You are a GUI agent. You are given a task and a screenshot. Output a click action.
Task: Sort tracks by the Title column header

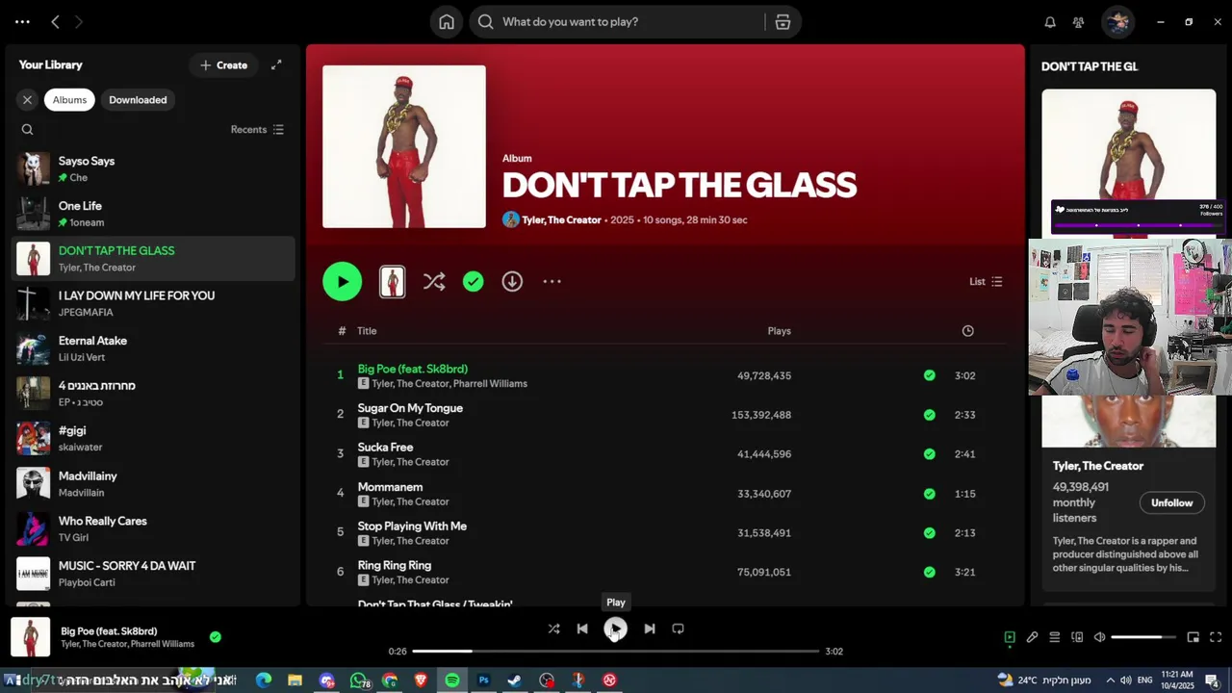(367, 331)
